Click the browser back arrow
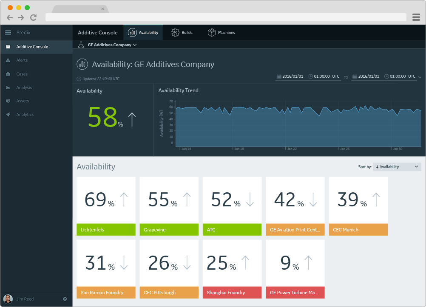This screenshot has width=426, height=307. pyautogui.click(x=10, y=18)
